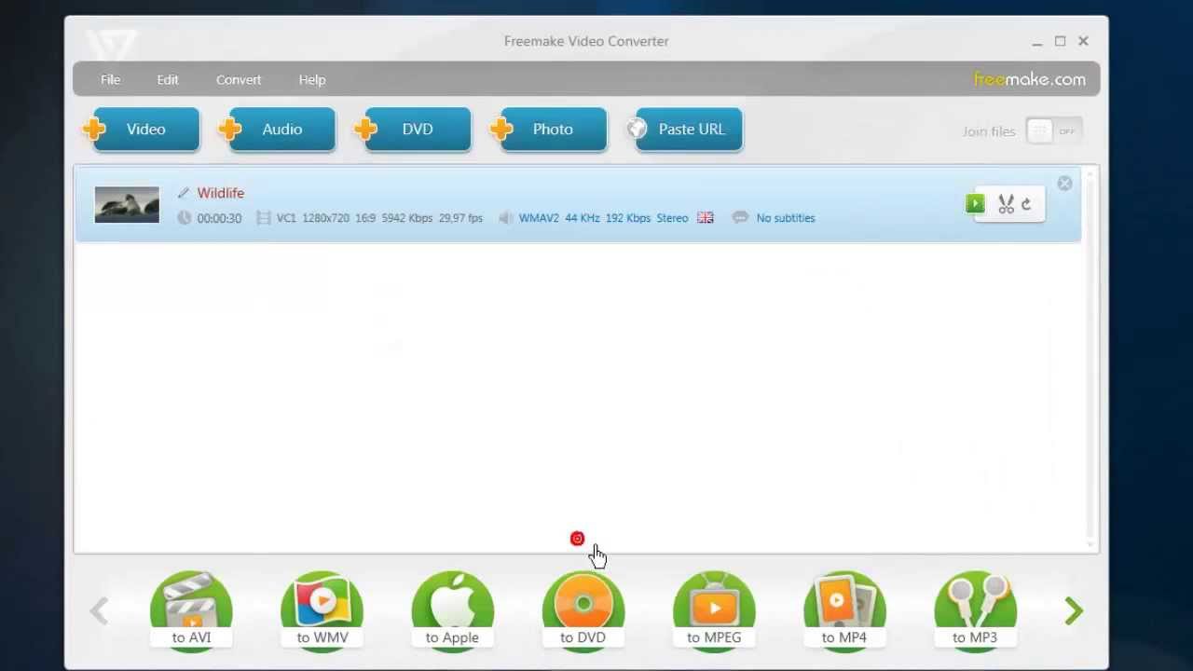Image resolution: width=1193 pixels, height=671 pixels.
Task: Select the Wildlife video thumbnail
Action: [127, 205]
